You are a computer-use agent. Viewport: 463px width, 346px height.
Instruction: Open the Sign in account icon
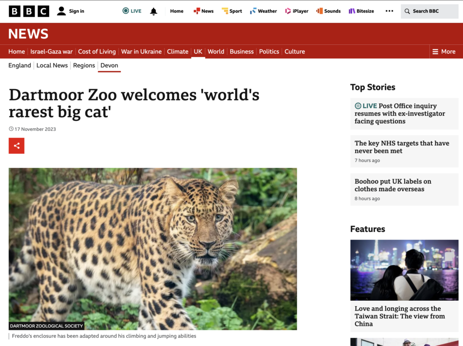61,11
